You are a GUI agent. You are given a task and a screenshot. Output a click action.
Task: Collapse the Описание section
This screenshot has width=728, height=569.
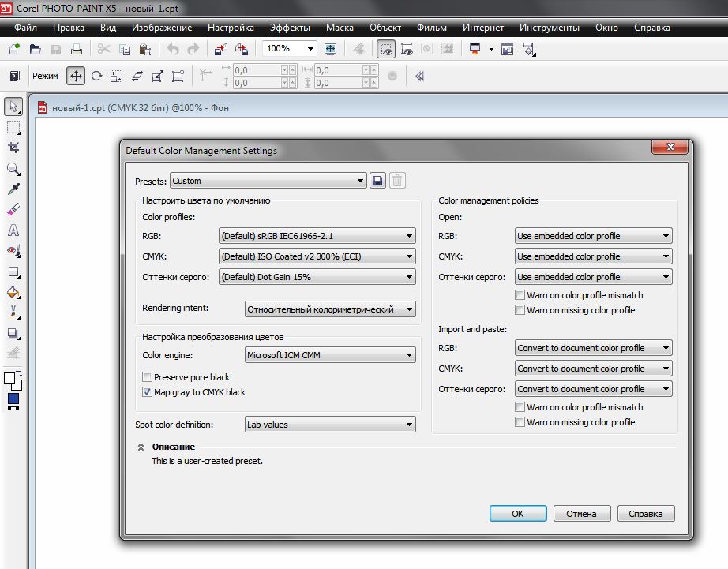141,447
